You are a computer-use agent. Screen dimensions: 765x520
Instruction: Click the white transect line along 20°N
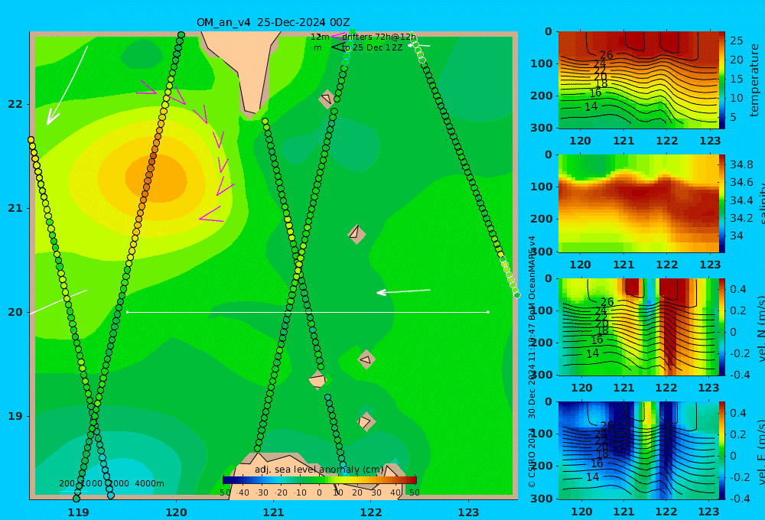[x=308, y=312]
